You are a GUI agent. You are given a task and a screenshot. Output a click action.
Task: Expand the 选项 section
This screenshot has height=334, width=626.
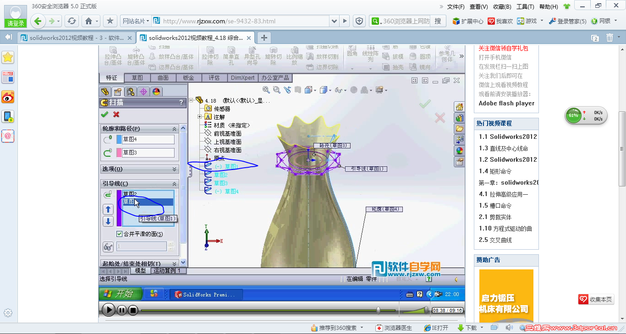click(x=175, y=169)
